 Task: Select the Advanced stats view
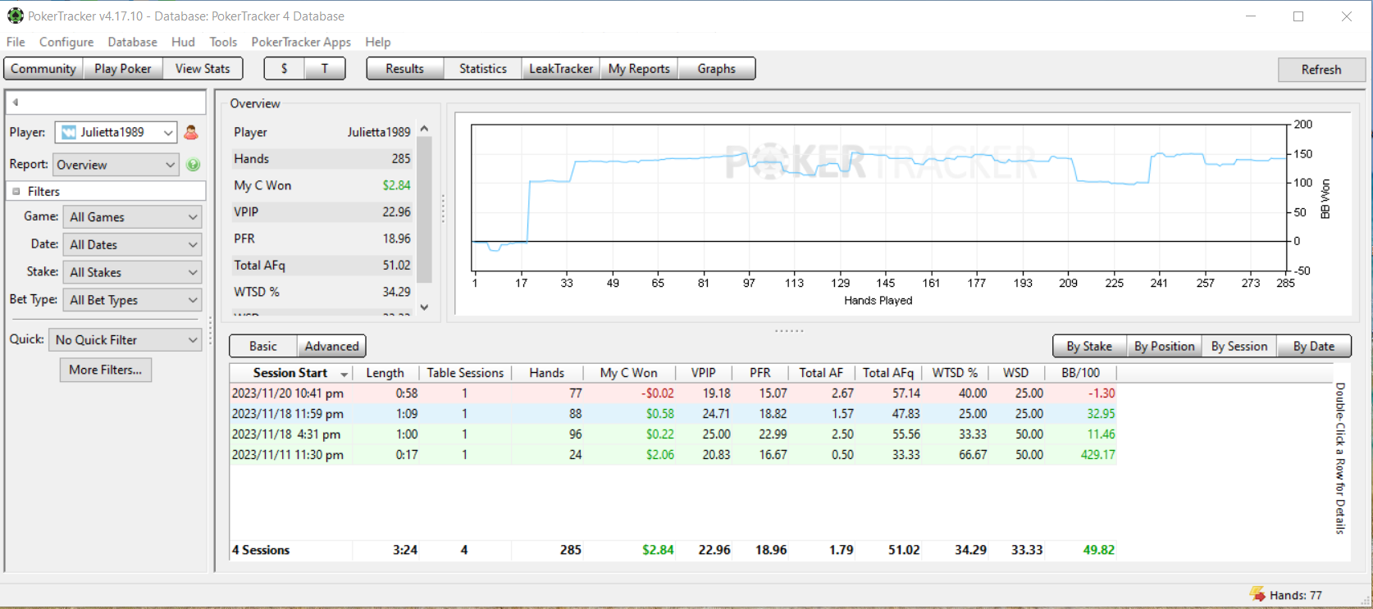(331, 346)
